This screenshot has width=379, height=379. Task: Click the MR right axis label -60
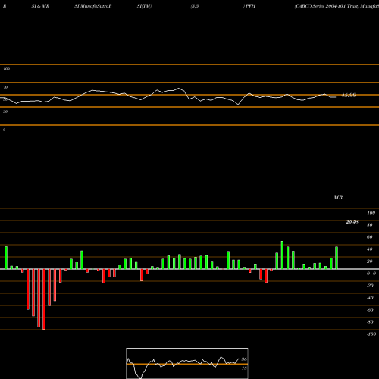click(370, 310)
